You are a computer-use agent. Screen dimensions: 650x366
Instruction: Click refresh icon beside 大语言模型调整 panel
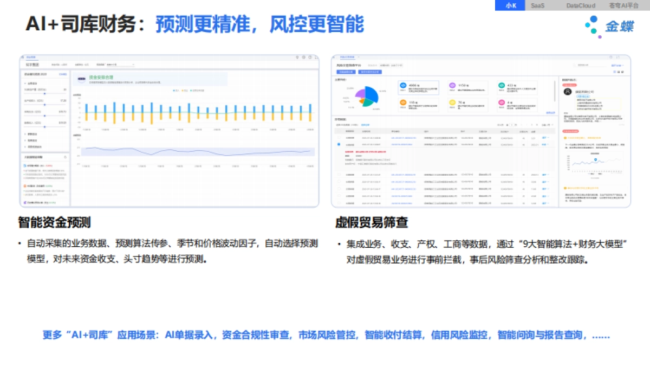pyautogui.click(x=65, y=156)
